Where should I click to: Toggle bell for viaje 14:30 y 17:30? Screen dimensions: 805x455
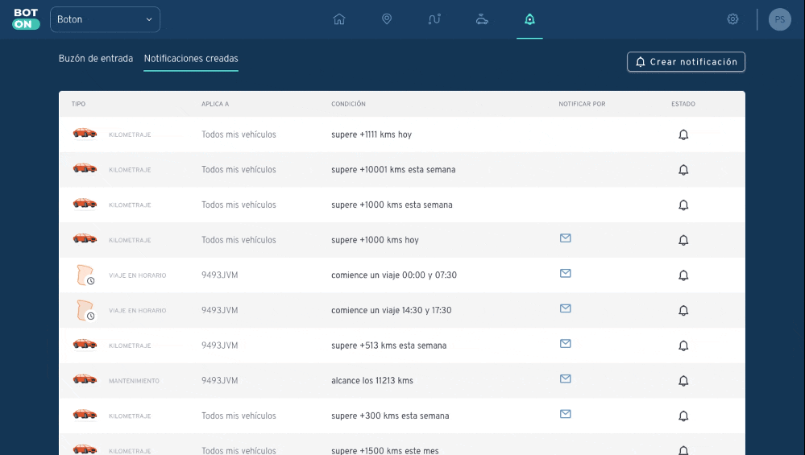tap(683, 310)
